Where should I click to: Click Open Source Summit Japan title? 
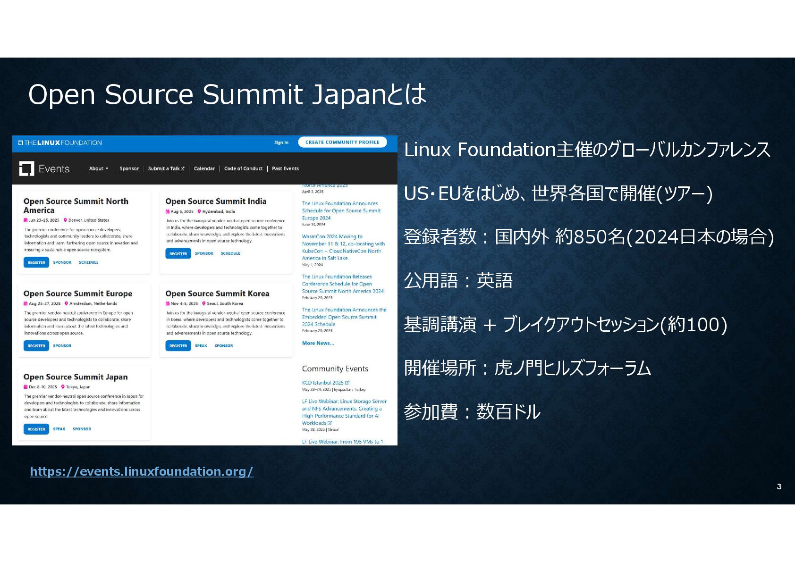(x=76, y=377)
